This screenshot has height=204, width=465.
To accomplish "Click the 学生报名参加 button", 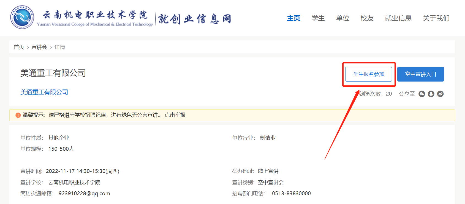I will (369, 74).
